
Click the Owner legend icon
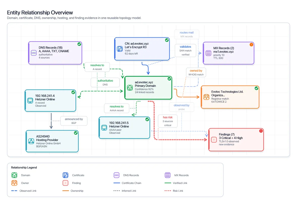[14, 183]
